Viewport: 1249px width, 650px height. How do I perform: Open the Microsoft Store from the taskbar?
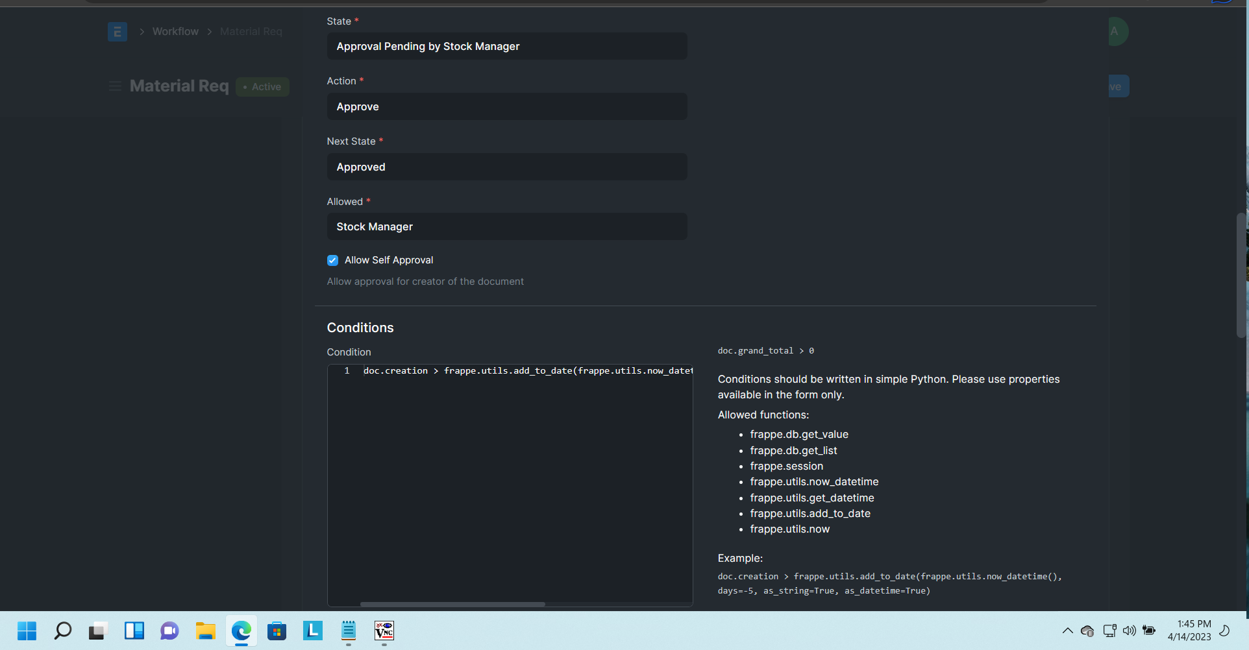pyautogui.click(x=277, y=630)
